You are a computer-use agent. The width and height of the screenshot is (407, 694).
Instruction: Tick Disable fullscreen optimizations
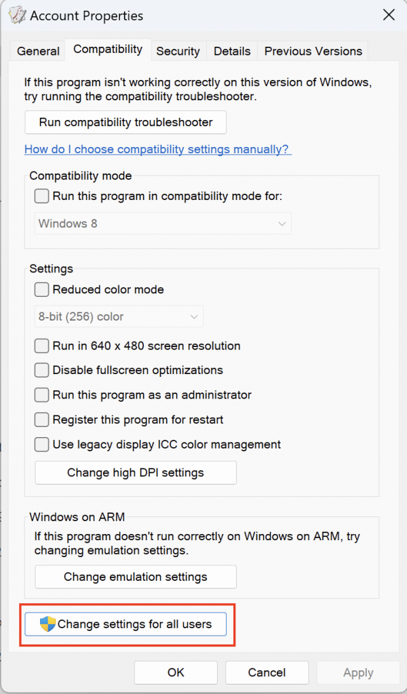(41, 370)
